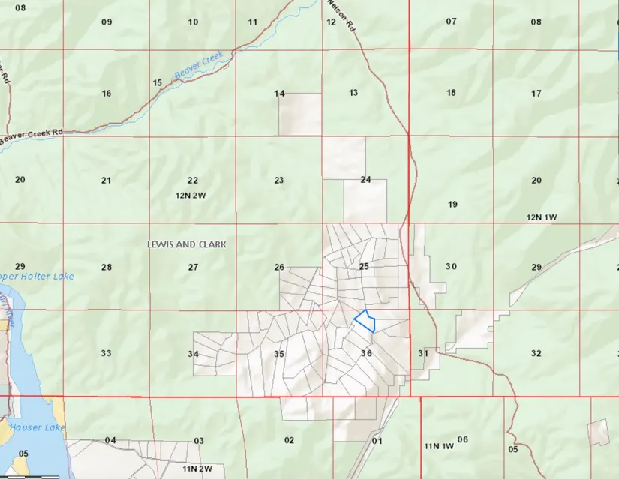This screenshot has height=479, width=619.
Task: Click section number 35 label
Action: (279, 354)
